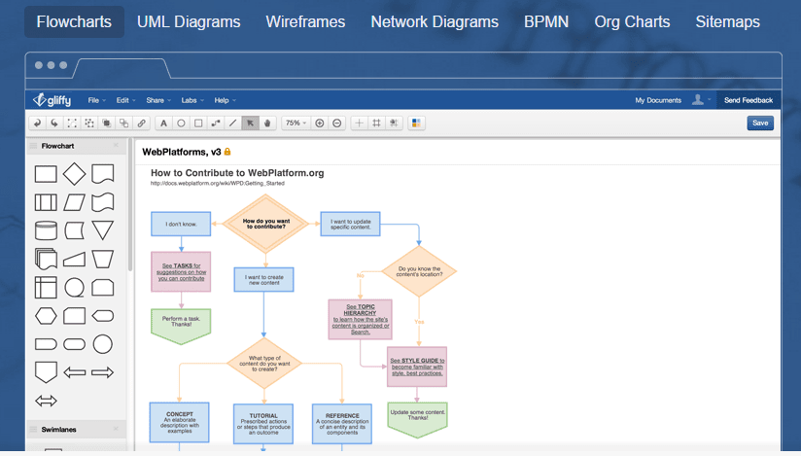Switch to the Network Diagrams tab
Image resolution: width=801 pixels, height=456 pixels.
(x=435, y=22)
